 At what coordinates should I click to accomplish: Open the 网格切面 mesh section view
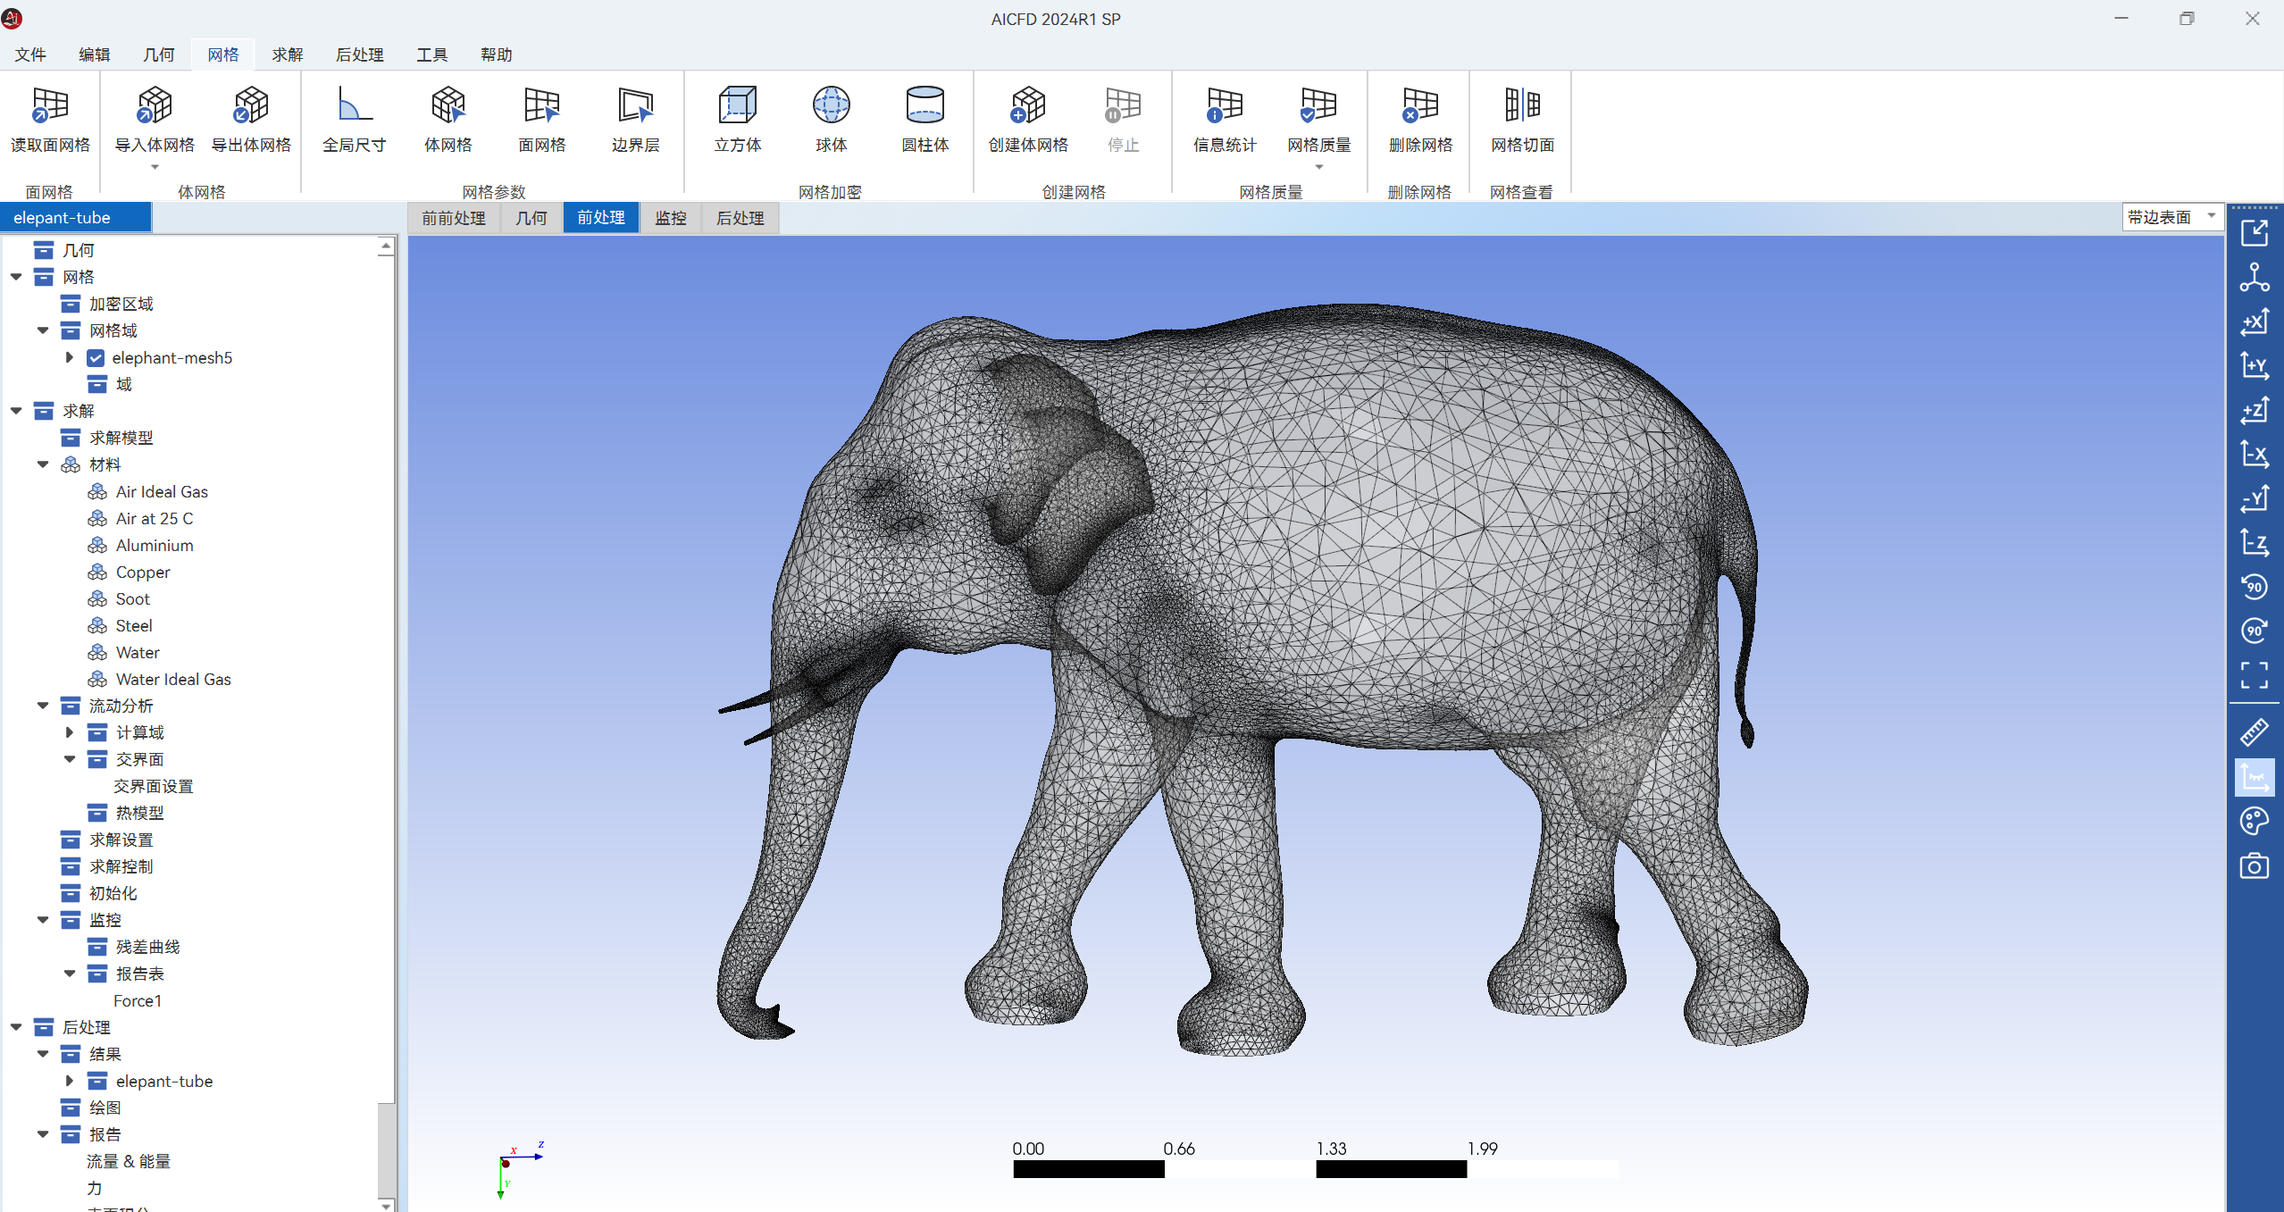pyautogui.click(x=1522, y=105)
